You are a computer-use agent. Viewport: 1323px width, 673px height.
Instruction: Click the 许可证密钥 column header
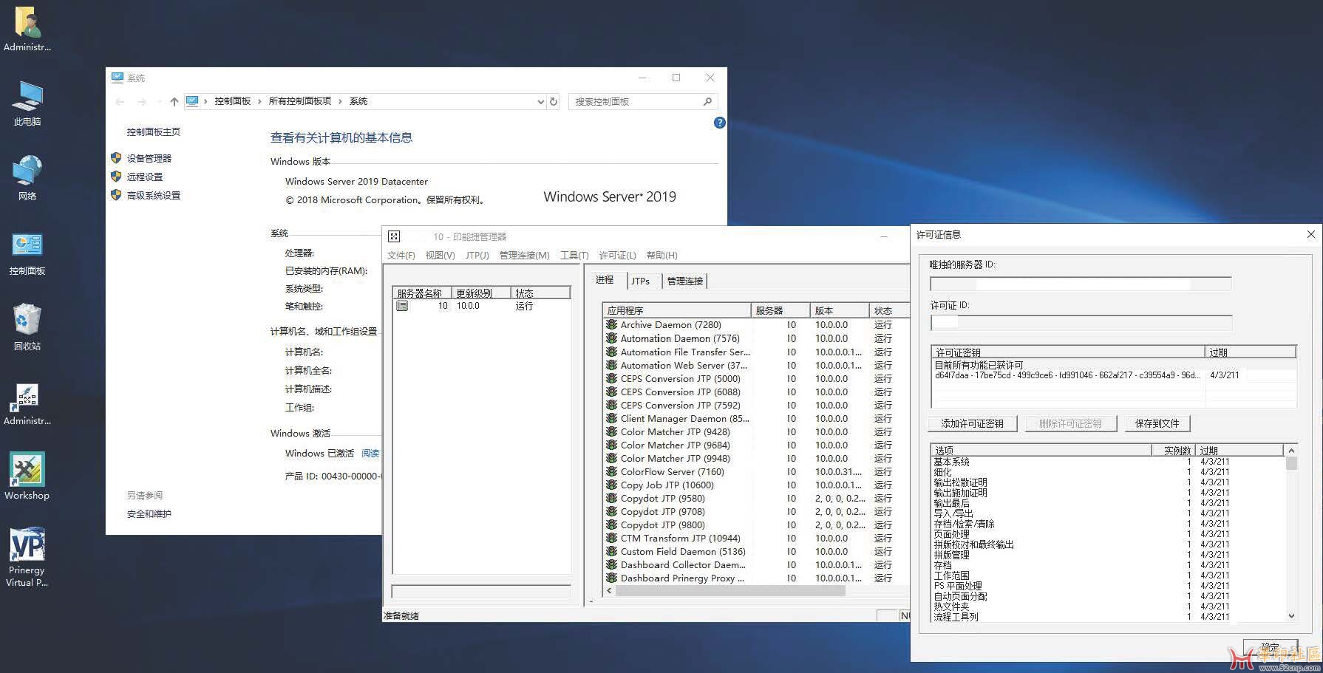pyautogui.click(x=1068, y=352)
